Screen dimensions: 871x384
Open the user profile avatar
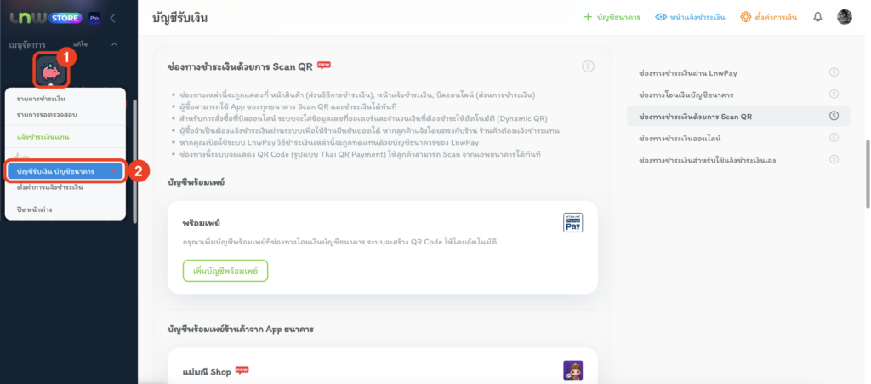click(x=845, y=17)
